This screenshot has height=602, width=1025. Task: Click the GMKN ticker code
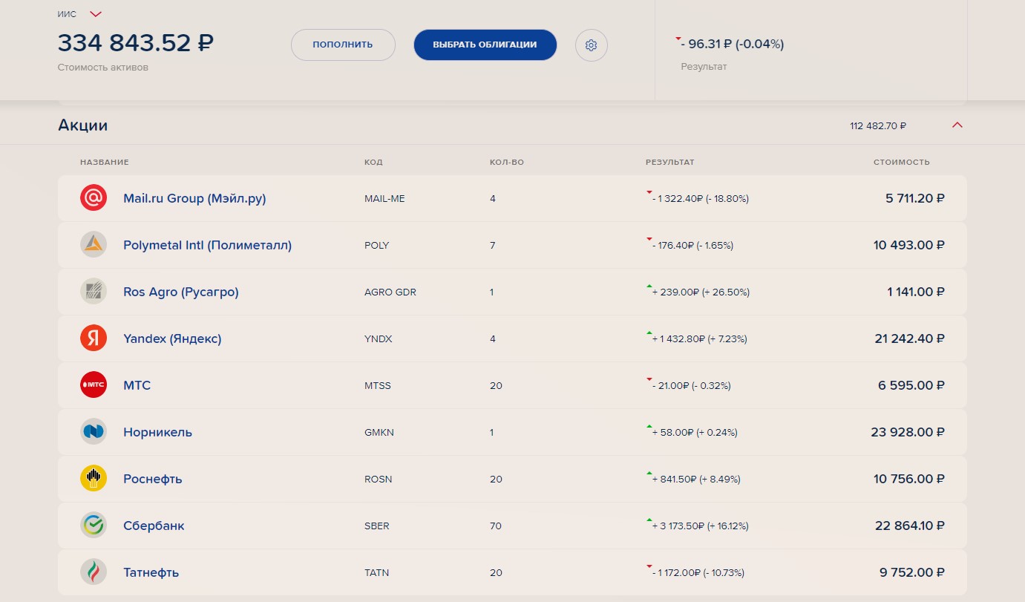point(379,433)
